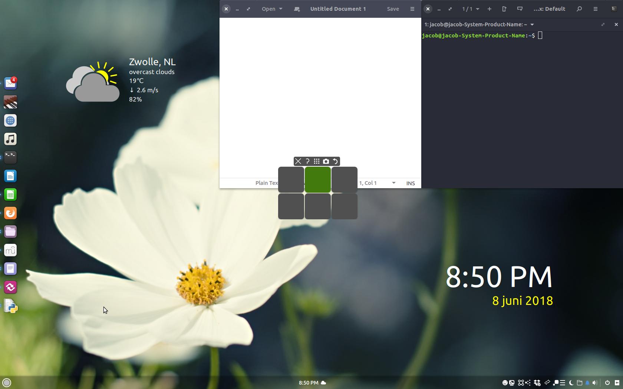This screenshot has width=623, height=389.
Task: Click the camera icon in the grid popup
Action: (x=326, y=161)
